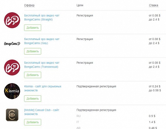Sort by the Оффер column header
The image size is (166, 129).
coord(29,5)
